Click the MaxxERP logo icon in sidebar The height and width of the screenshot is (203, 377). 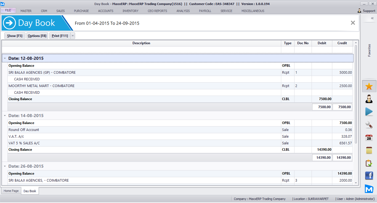point(369,189)
